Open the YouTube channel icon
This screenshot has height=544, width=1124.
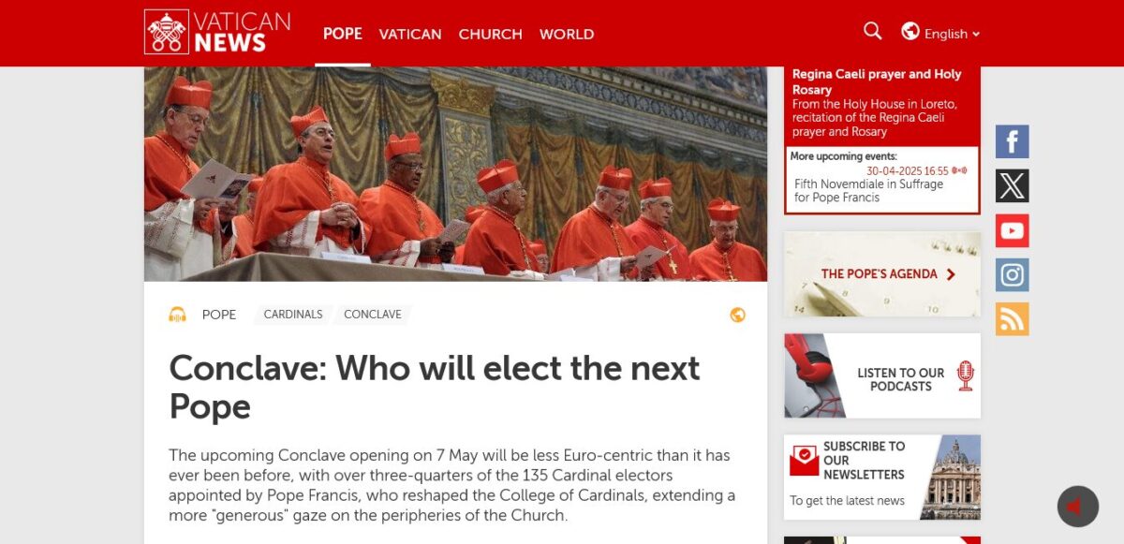click(1012, 230)
